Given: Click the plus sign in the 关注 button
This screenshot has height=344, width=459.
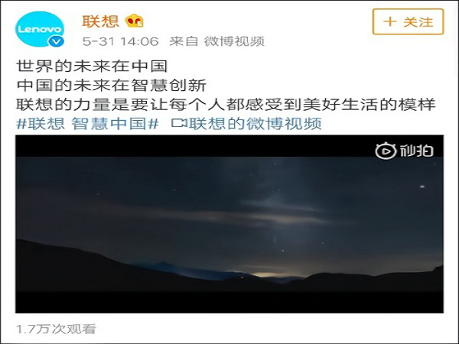Looking at the screenshot, I should 390,21.
